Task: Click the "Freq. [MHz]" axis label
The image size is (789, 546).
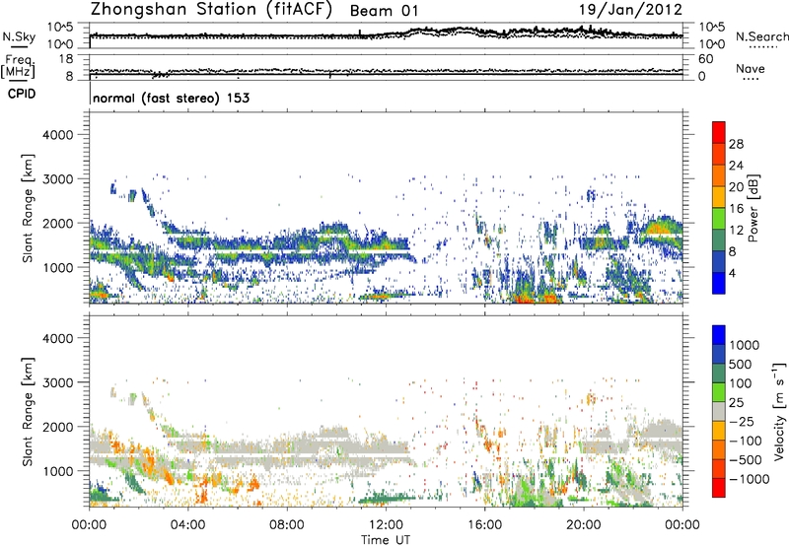Action: coord(19,67)
